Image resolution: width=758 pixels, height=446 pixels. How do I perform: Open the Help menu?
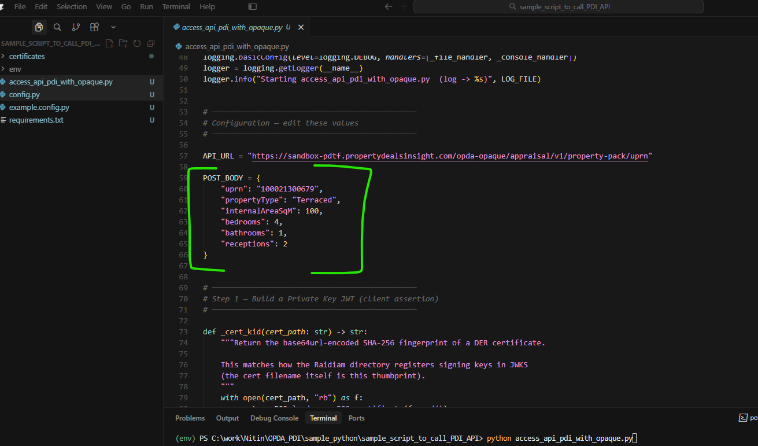pos(207,7)
